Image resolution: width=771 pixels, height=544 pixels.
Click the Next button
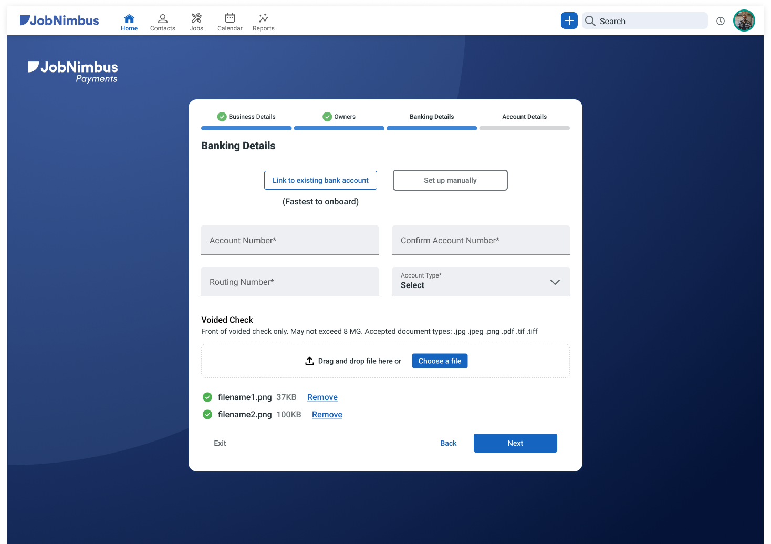click(x=515, y=443)
